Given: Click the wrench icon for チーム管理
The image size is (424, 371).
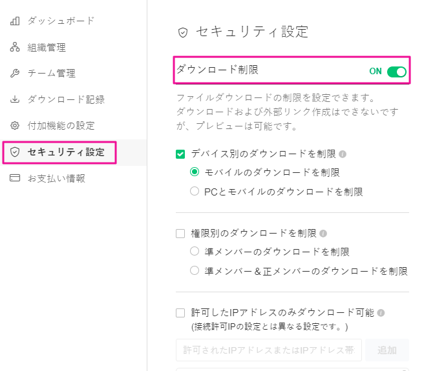Looking at the screenshot, I should click(x=15, y=73).
